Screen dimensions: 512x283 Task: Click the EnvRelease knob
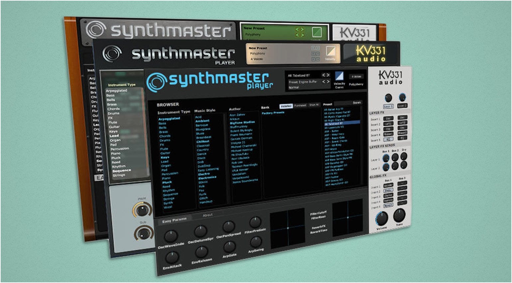click(x=201, y=252)
